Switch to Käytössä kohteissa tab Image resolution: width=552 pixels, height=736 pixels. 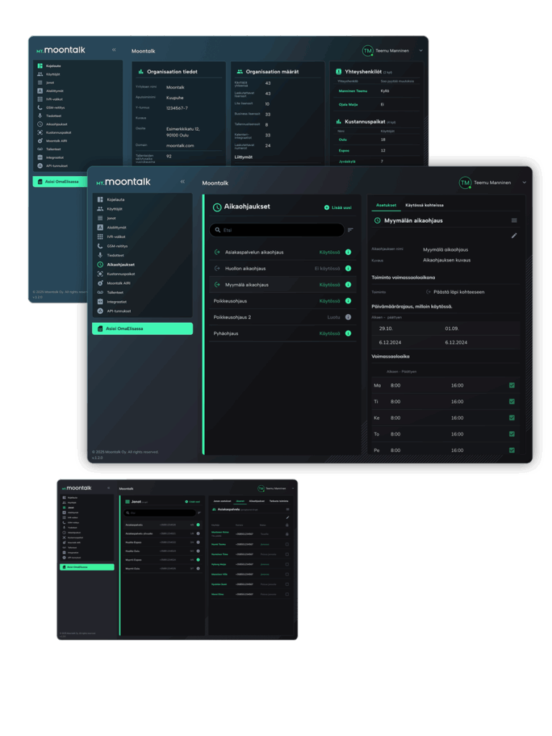[x=424, y=205]
